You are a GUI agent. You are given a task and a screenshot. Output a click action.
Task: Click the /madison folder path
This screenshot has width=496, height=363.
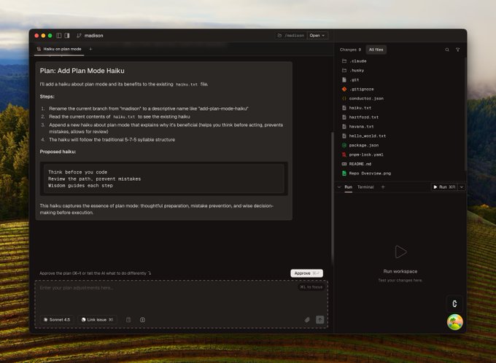point(291,36)
